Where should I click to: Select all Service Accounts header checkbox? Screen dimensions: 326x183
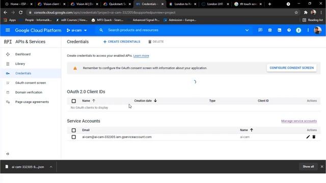[x=73, y=130]
